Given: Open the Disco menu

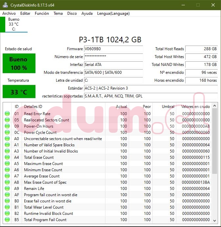Looking at the screenshot, I should (x=72, y=13).
